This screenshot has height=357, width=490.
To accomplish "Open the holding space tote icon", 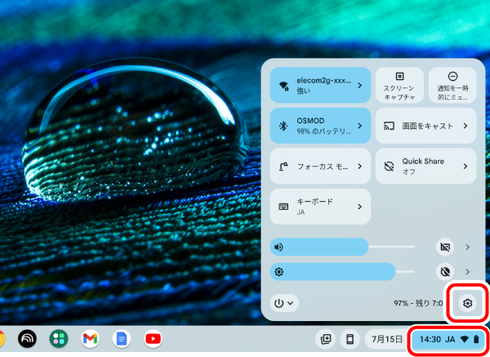I will pos(325,338).
